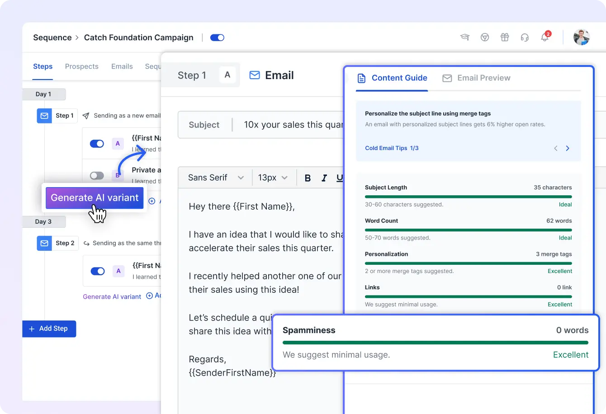Click the user profile avatar
The width and height of the screenshot is (606, 414).
point(581,38)
